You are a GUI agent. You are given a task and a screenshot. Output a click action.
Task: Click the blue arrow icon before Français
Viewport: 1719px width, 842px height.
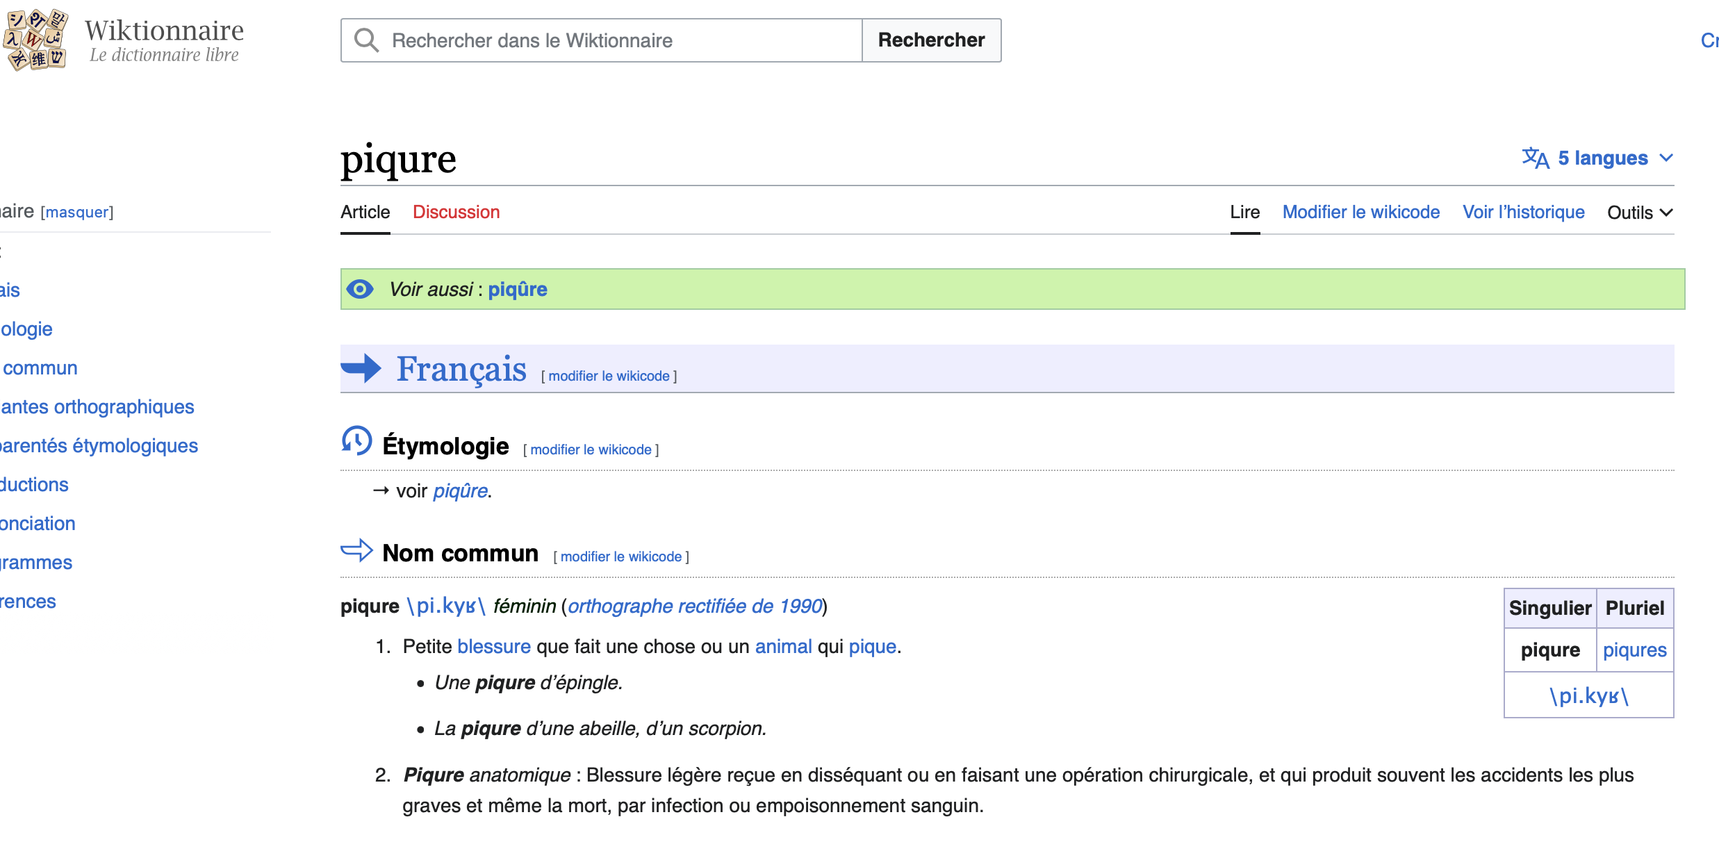click(x=361, y=368)
